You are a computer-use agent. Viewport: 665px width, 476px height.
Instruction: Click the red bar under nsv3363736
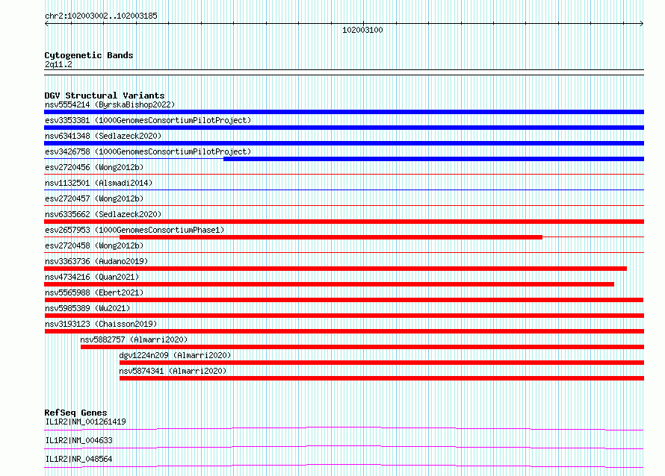coord(335,269)
